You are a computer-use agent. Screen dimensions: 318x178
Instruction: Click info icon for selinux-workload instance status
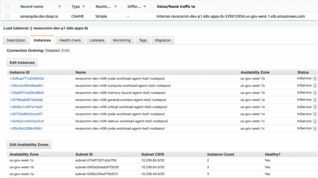pyautogui.click(x=315, y=121)
